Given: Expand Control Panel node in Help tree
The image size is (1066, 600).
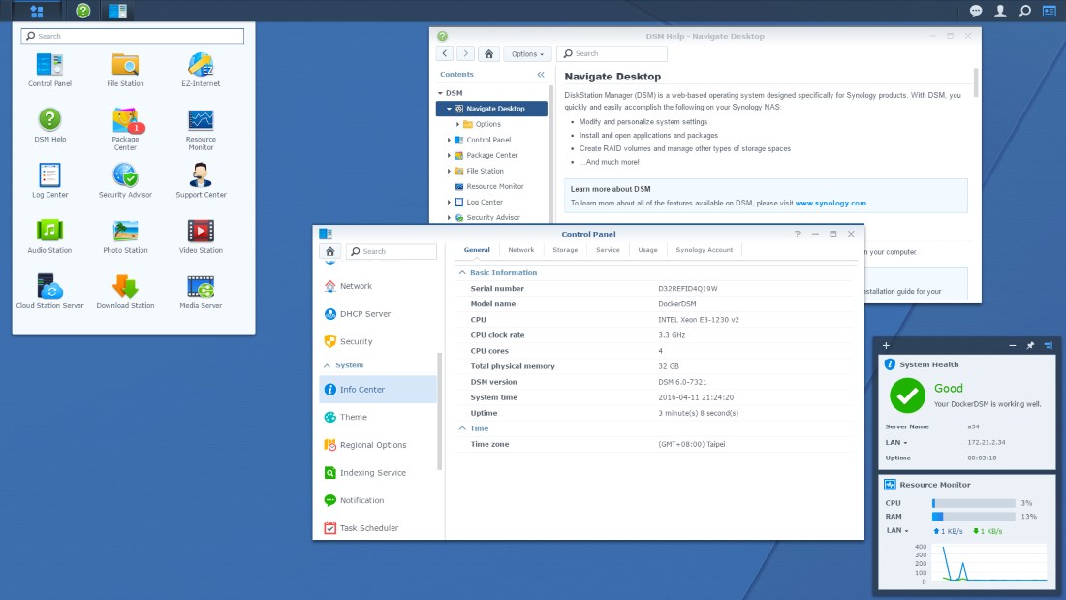Looking at the screenshot, I should (449, 141).
